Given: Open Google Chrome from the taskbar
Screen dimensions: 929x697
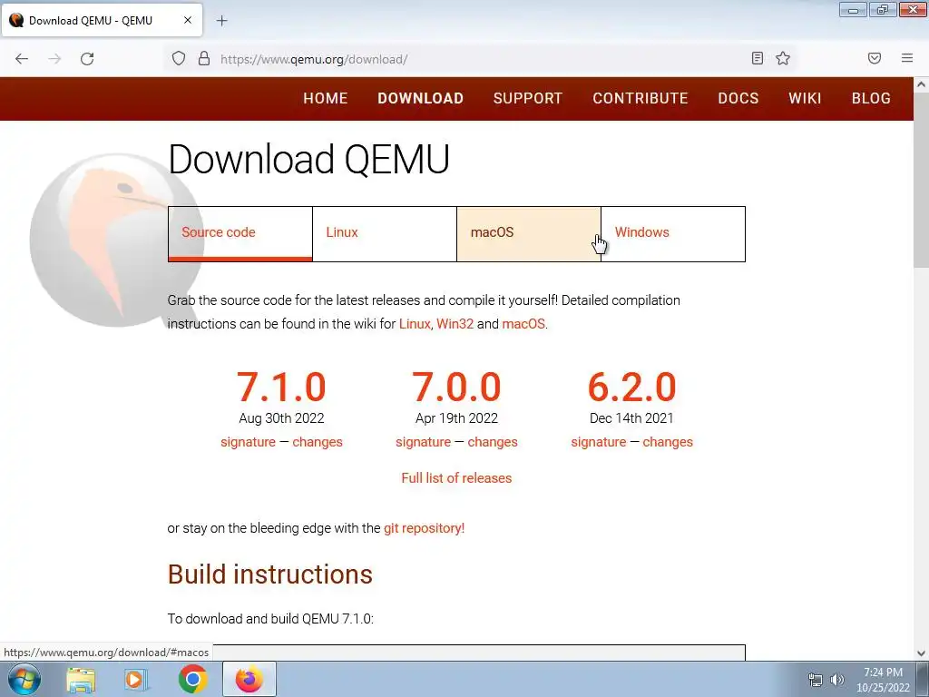Looking at the screenshot, I should [192, 679].
